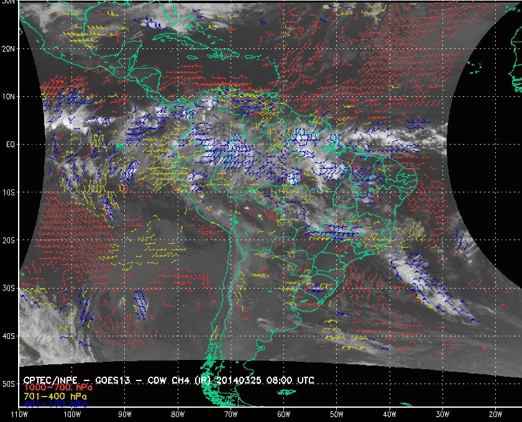Click the yellow 701-400 hPa legend entry
This screenshot has height=422, width=522.
pos(55,397)
